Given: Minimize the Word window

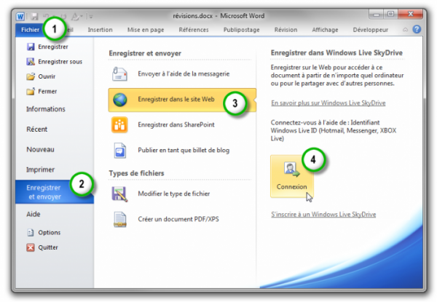Looking at the screenshot, I should [x=376, y=15].
